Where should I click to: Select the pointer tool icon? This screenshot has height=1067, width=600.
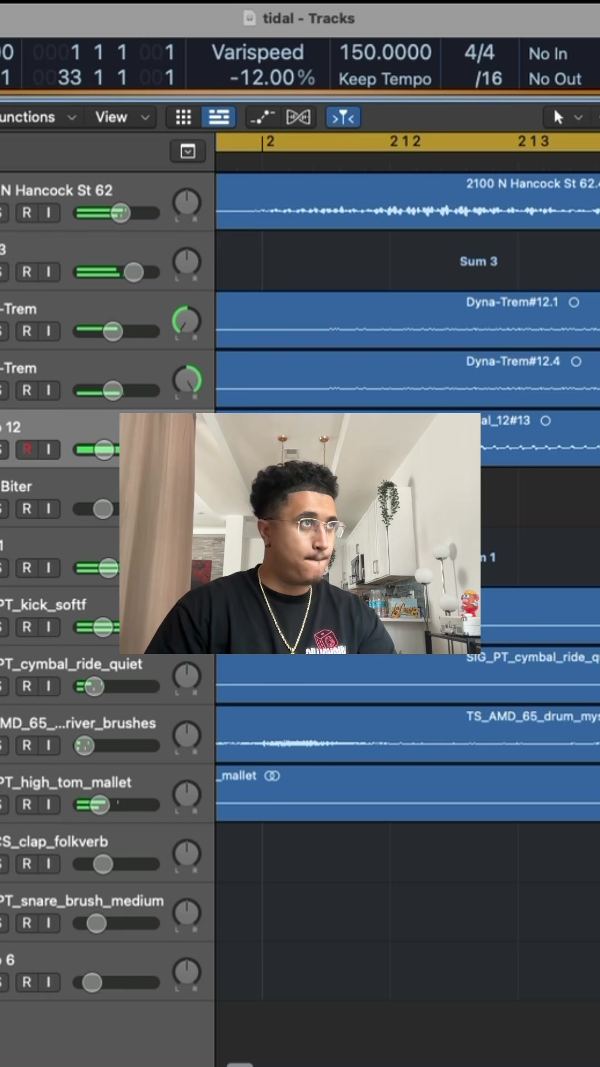(x=558, y=117)
